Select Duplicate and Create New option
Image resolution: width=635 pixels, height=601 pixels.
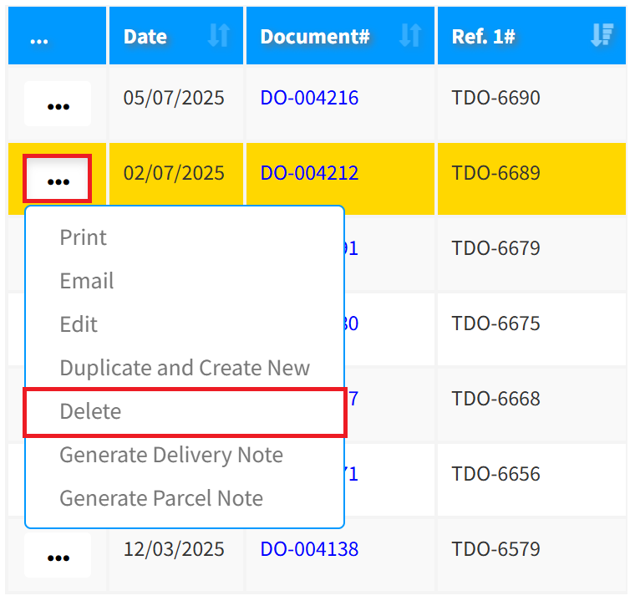click(x=185, y=368)
